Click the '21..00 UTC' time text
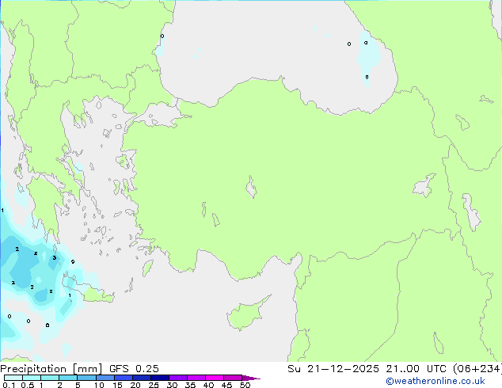 [x=416, y=369]
